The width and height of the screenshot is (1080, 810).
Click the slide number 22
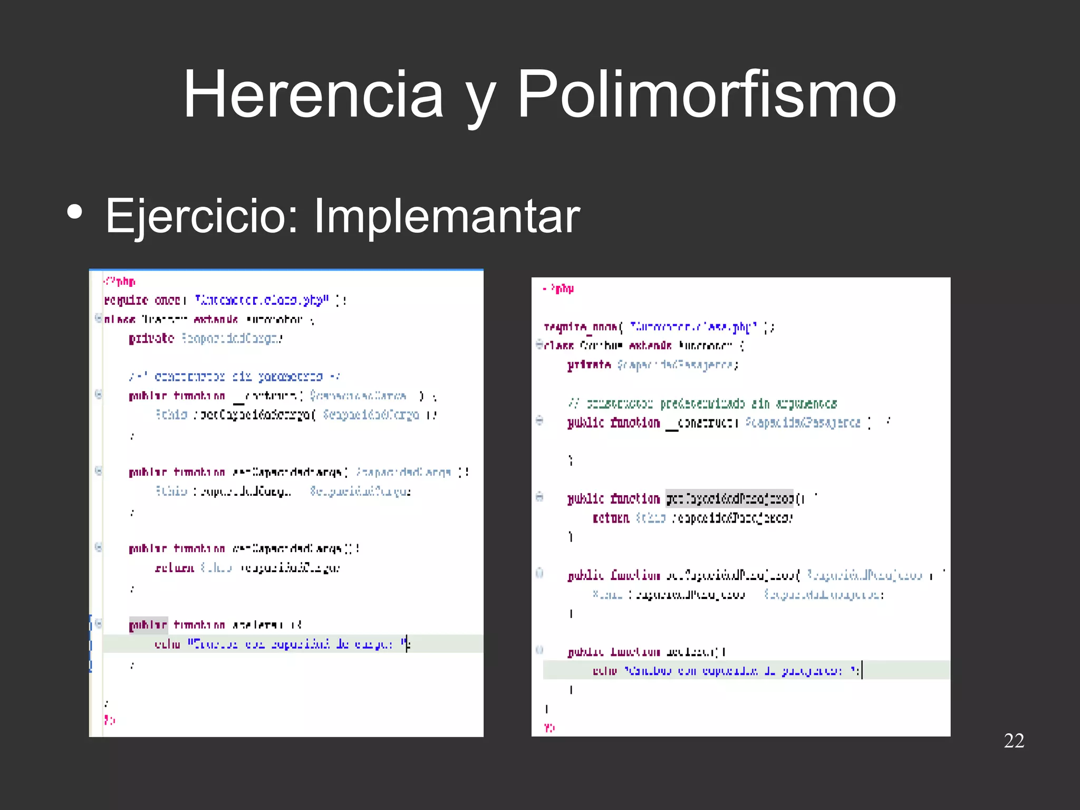tap(1014, 741)
